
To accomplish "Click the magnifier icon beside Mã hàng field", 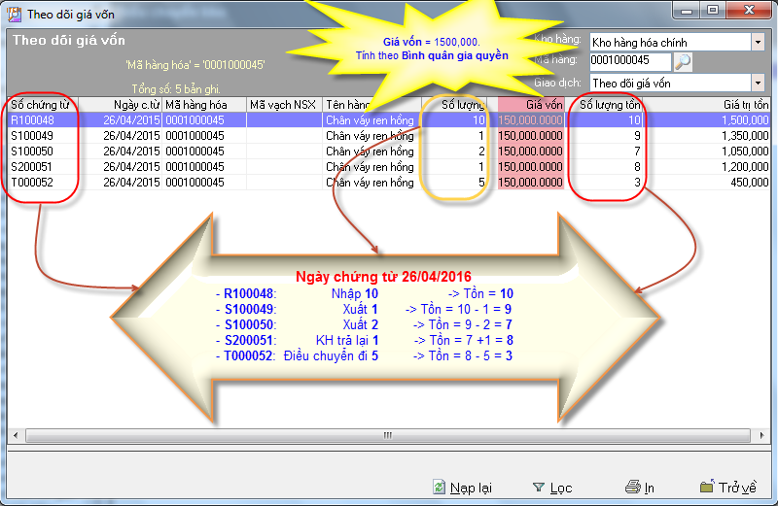I will click(683, 62).
